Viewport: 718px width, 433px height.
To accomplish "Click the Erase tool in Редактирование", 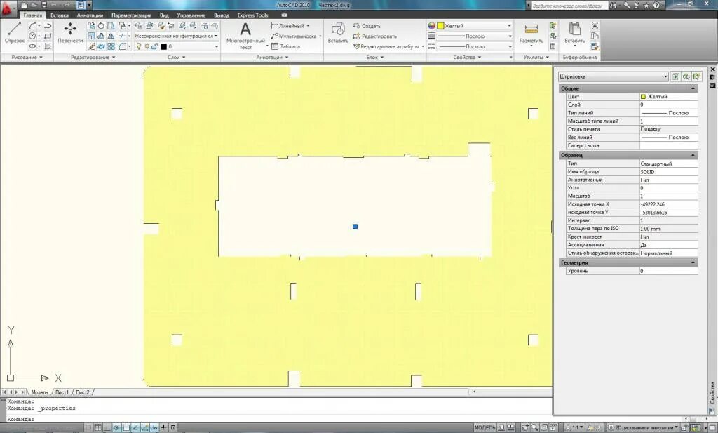I will (92, 46).
